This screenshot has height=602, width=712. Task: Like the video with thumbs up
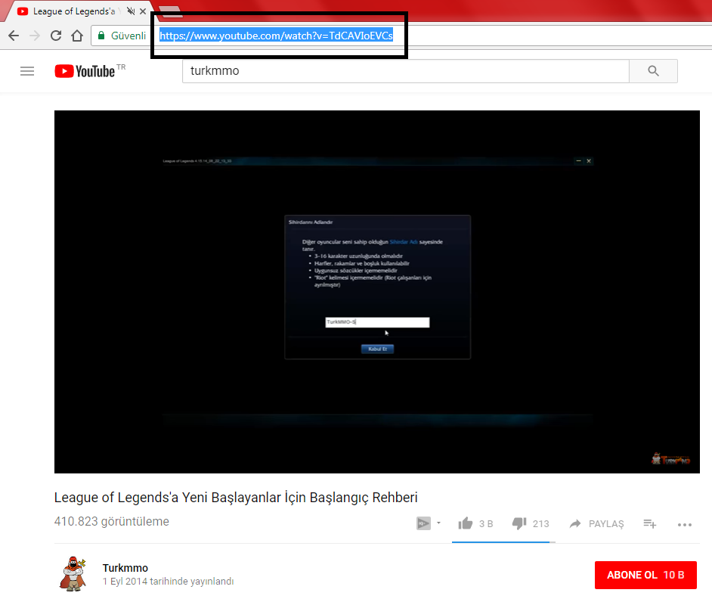466,523
